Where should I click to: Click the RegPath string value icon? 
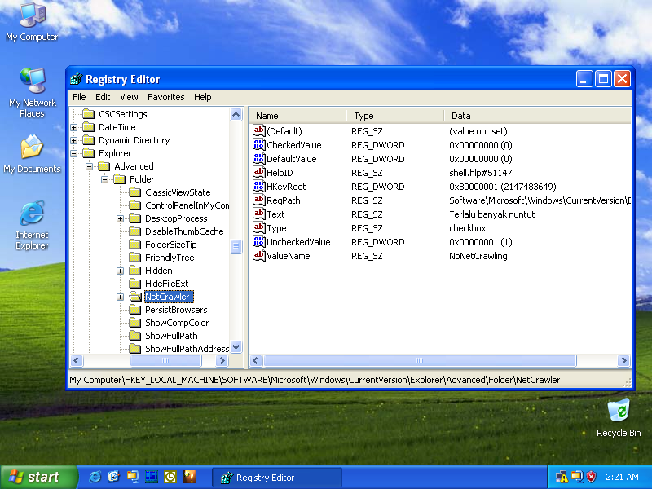[259, 200]
